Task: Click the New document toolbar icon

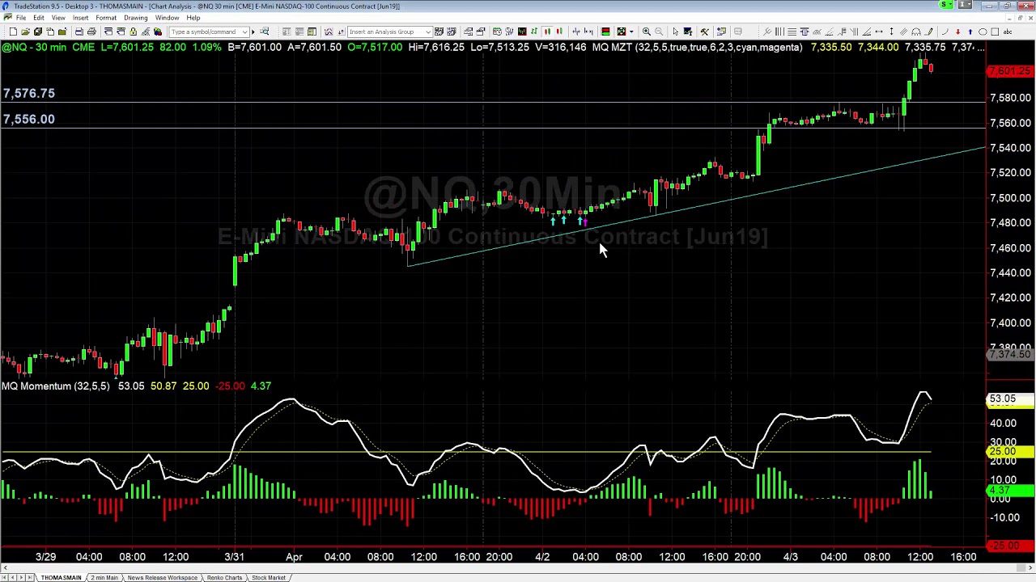Action: click(13, 32)
